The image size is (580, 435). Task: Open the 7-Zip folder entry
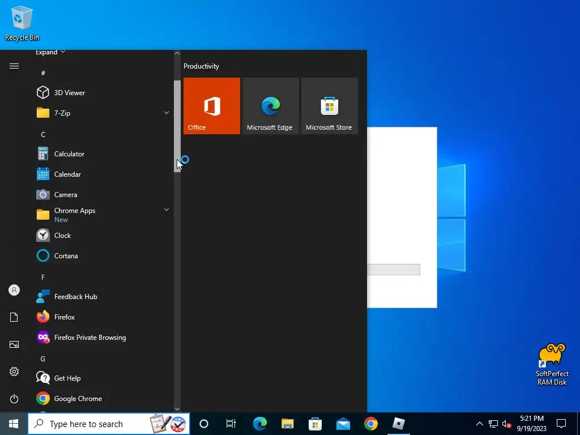(102, 113)
